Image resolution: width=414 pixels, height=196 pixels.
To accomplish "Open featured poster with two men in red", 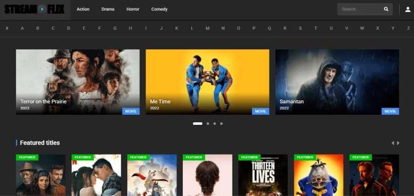I will point(375,175).
